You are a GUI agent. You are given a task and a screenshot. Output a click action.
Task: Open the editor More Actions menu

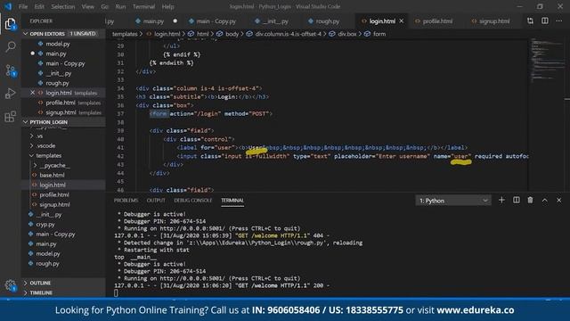pos(558,21)
